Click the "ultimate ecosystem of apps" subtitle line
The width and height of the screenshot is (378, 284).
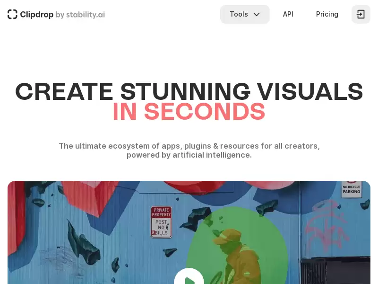tap(189, 146)
